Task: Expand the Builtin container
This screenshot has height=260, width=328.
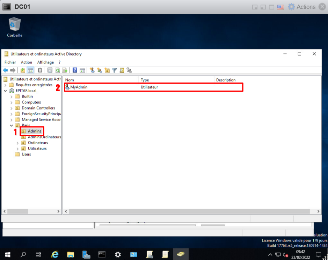Action: [x=12, y=96]
